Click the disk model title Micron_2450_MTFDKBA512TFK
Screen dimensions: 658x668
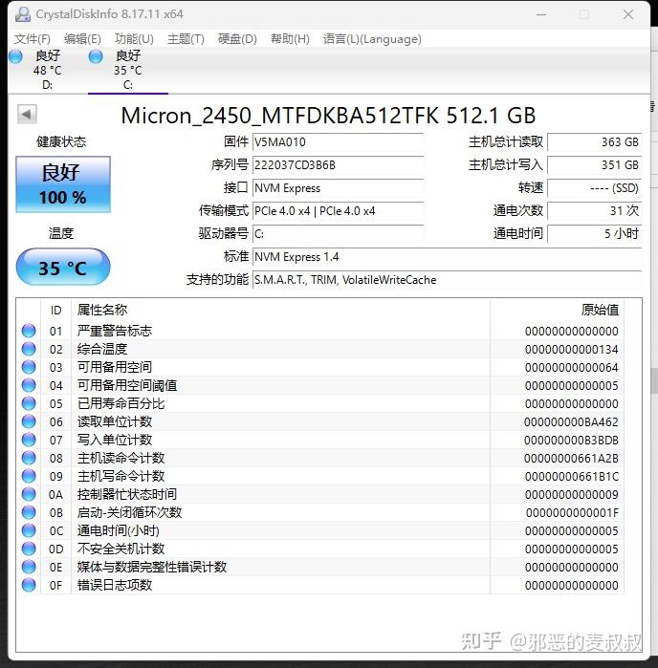(280, 116)
